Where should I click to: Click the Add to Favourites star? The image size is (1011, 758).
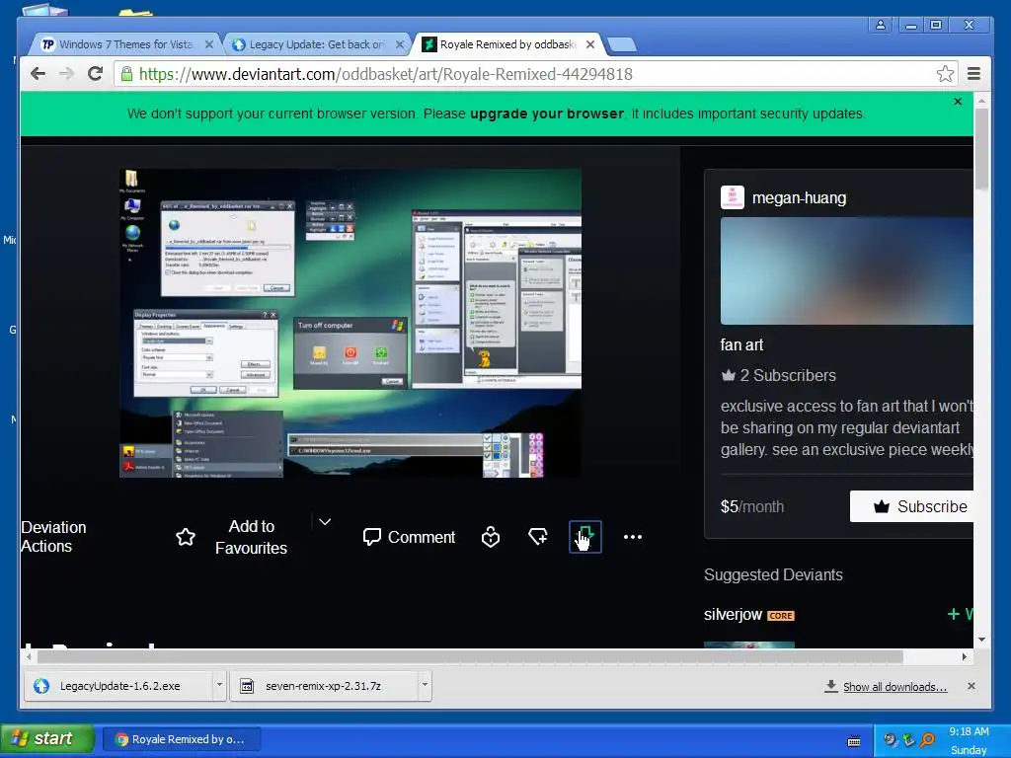tap(186, 537)
